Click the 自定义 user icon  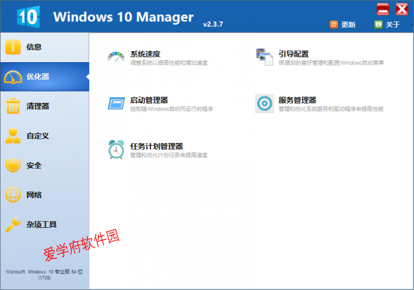pos(12,136)
